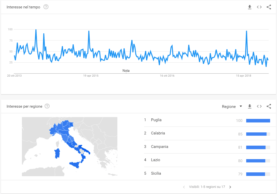The width and height of the screenshot is (277, 194).
Task: Go to next page of regions
Action: click(x=230, y=187)
